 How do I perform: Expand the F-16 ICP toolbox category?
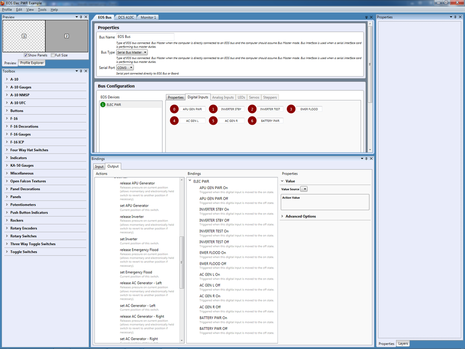7,142
